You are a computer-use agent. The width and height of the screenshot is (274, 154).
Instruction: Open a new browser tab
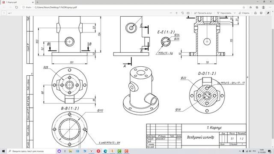[37, 2]
